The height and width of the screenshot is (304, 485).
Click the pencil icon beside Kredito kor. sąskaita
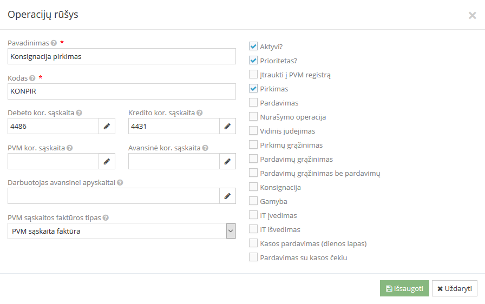pyautogui.click(x=227, y=127)
